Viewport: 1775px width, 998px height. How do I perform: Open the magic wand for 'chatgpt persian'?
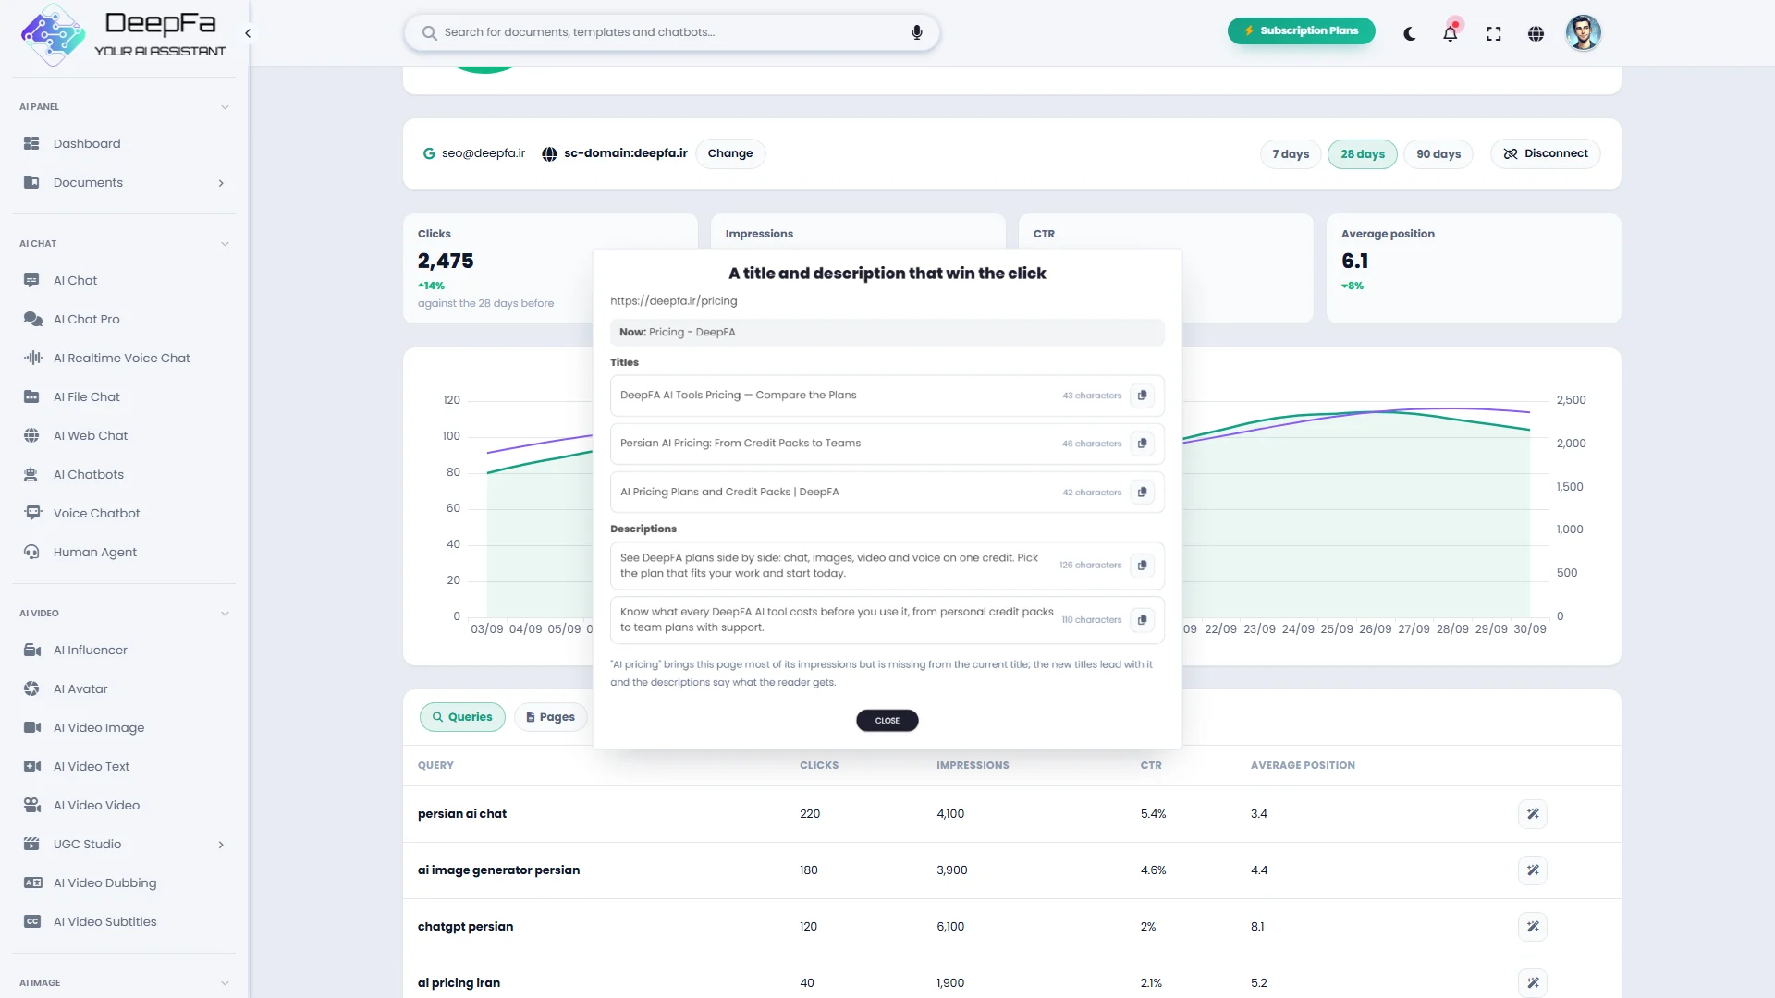pyautogui.click(x=1533, y=927)
